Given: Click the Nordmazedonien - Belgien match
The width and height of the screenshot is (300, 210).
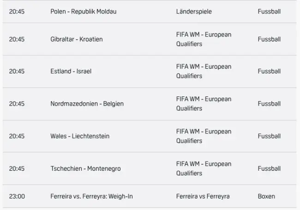Looking at the screenshot, I should click(87, 104).
